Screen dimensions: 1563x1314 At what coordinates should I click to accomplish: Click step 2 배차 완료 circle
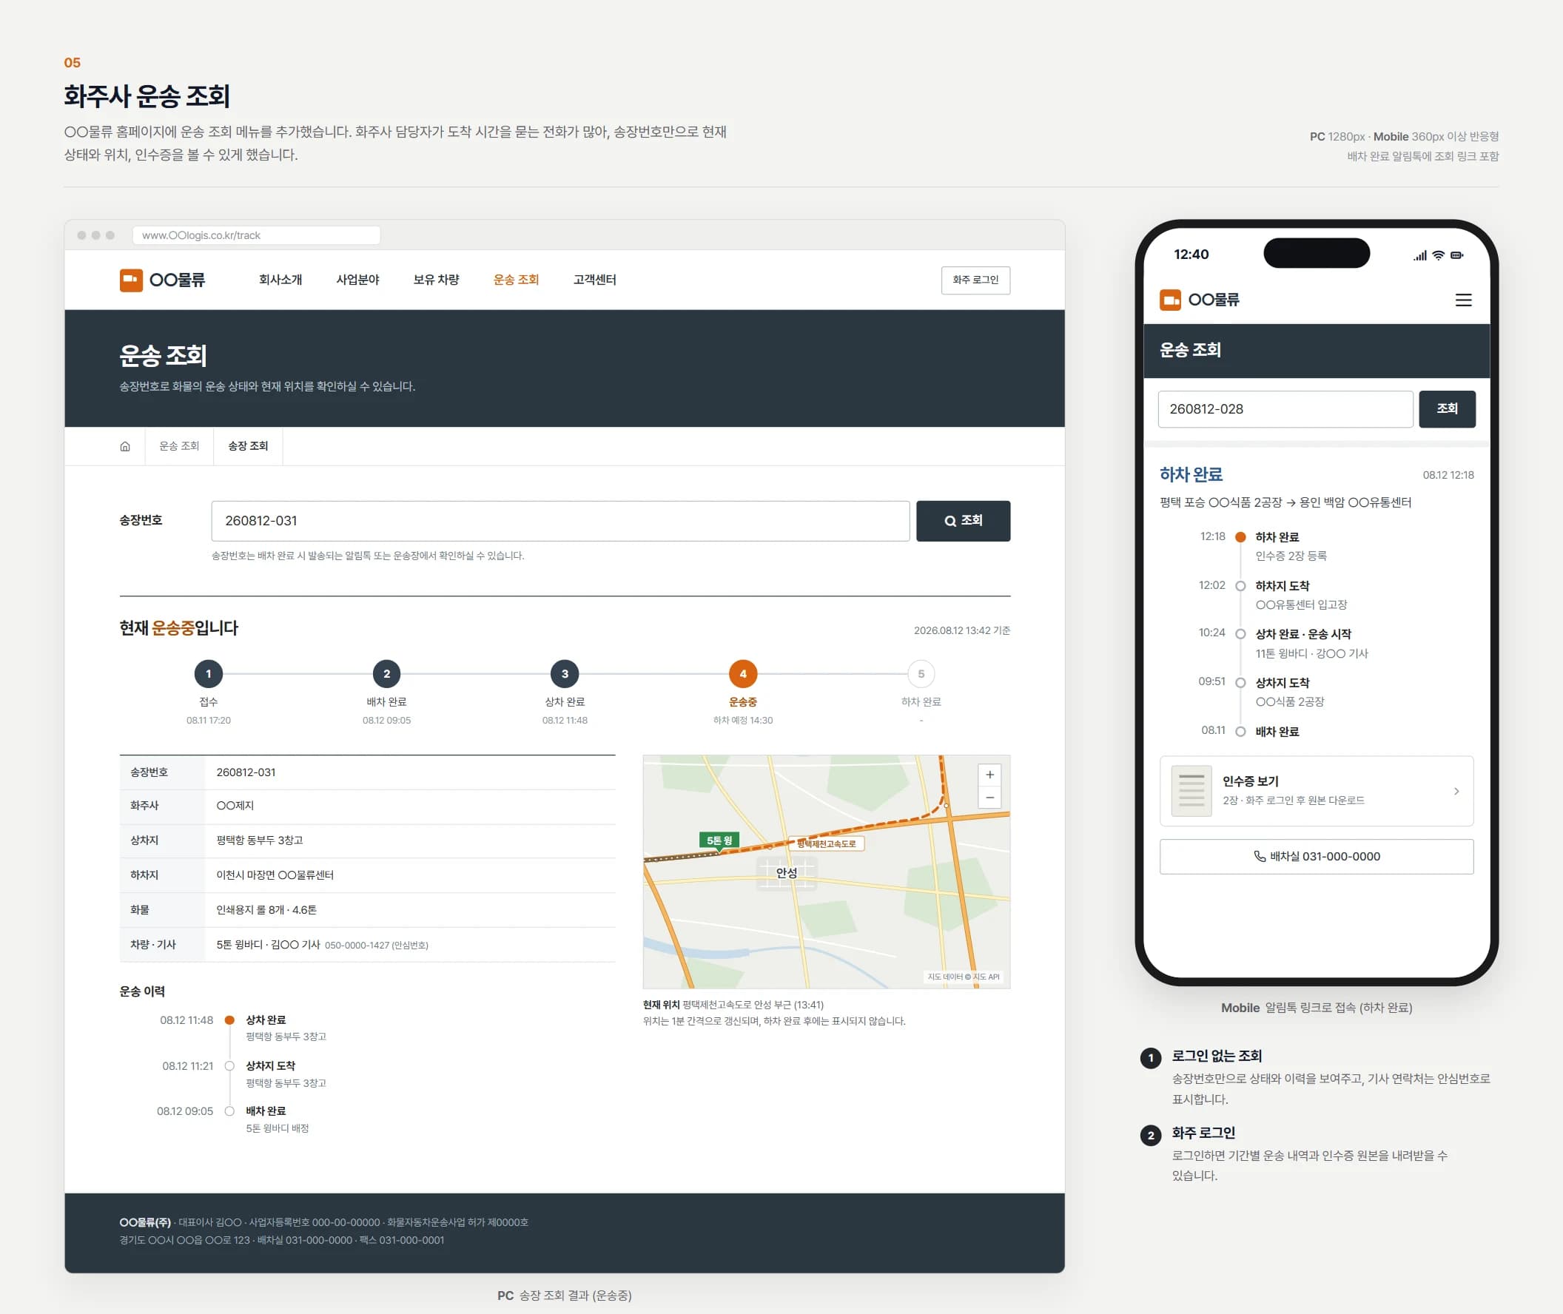pos(386,674)
